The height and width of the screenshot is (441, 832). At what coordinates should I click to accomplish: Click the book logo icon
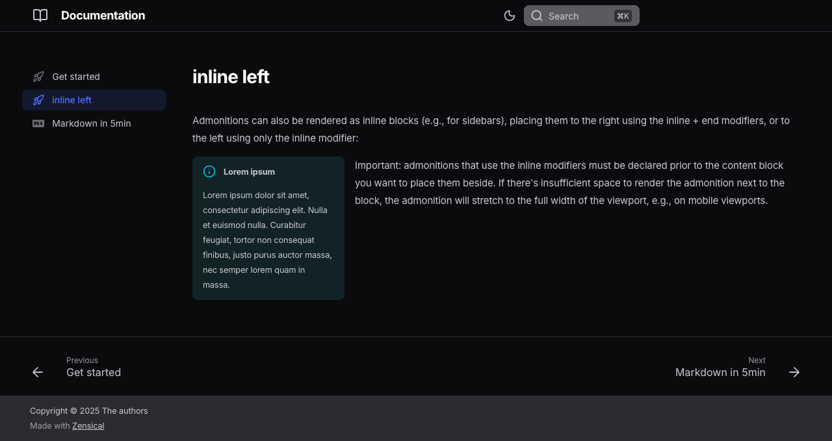40,16
